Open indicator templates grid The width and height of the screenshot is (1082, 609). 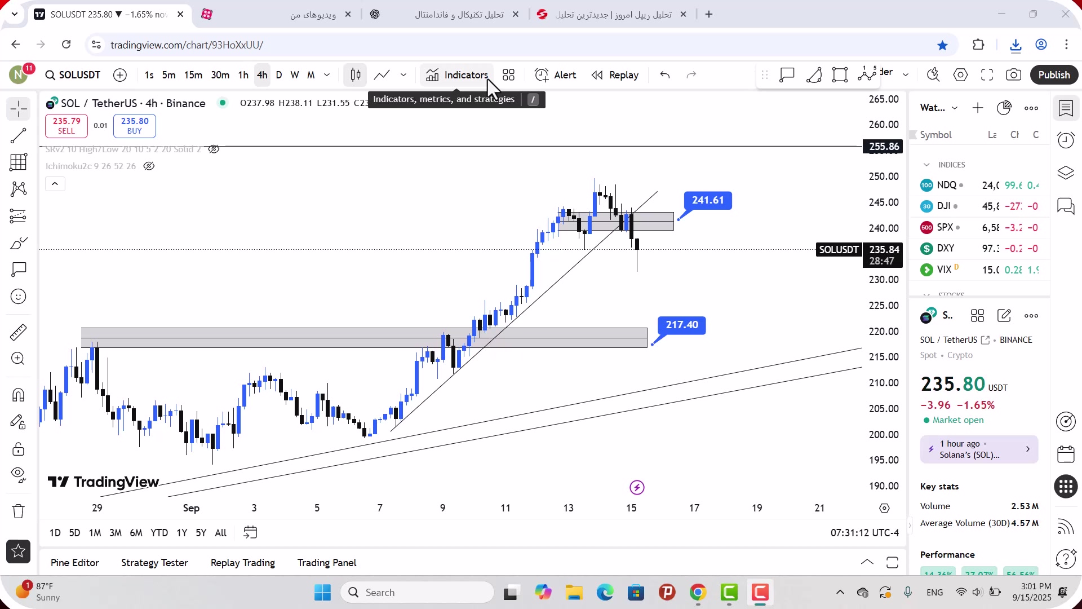click(509, 75)
